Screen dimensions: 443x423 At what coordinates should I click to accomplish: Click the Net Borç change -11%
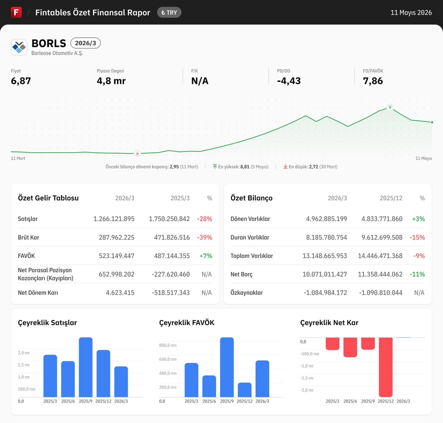tap(417, 274)
